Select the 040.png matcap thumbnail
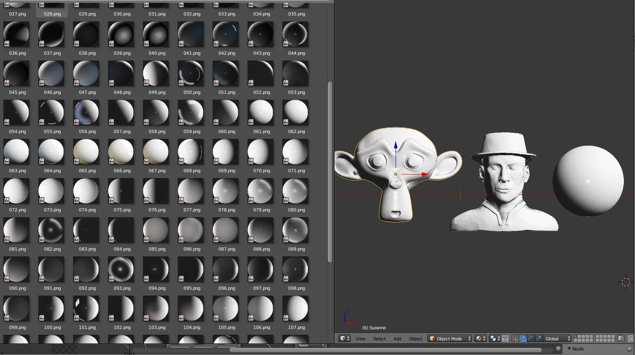 [x=156, y=35]
